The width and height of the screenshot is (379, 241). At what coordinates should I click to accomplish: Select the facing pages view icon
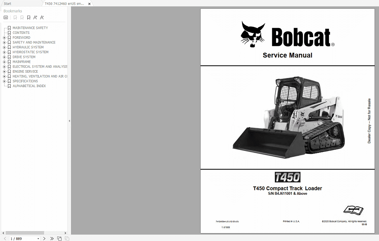[66, 238]
